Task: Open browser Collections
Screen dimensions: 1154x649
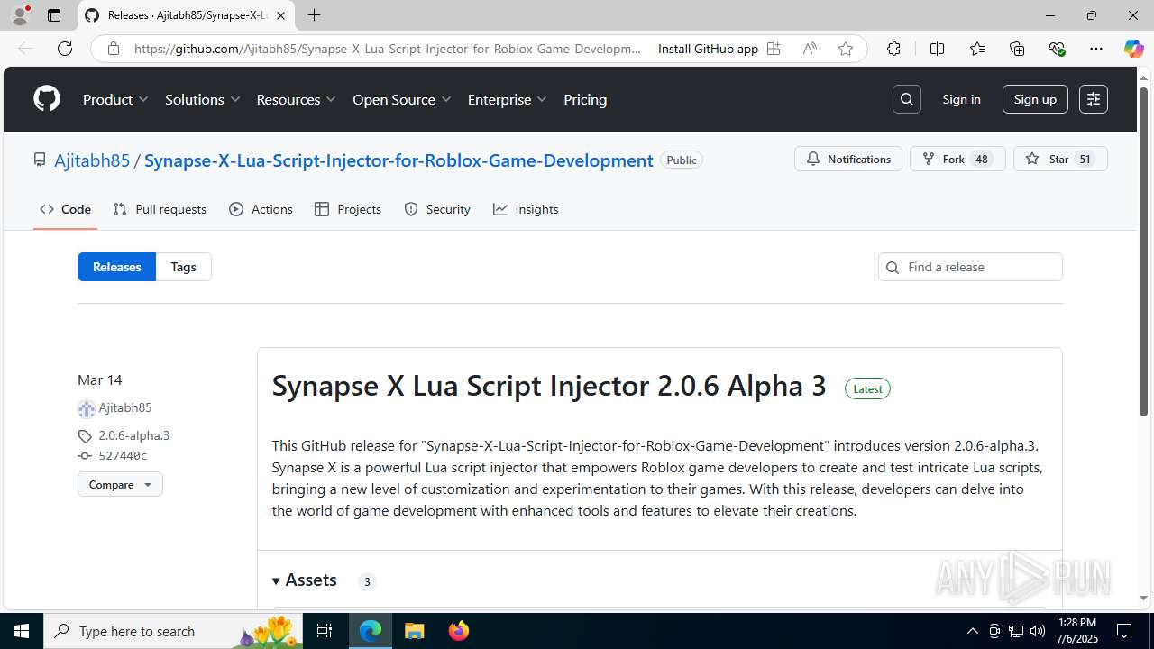Action: click(1017, 49)
